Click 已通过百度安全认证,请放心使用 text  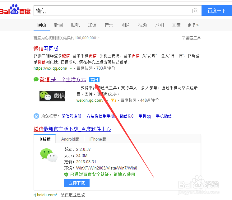[x=103, y=174]
